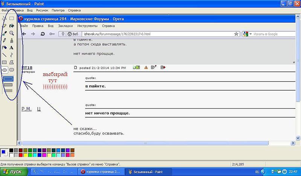
Task: Pick the magenta color swatch
Action: 44,155
